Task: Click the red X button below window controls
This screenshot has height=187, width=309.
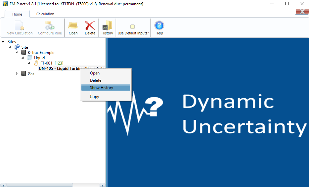Action: coord(302,12)
